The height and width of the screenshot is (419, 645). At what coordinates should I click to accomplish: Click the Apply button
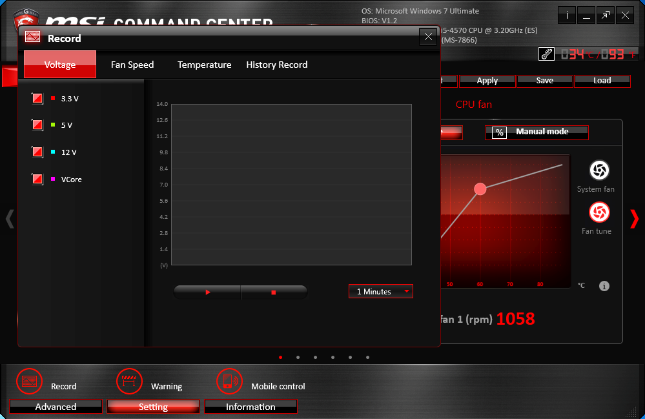pos(487,81)
